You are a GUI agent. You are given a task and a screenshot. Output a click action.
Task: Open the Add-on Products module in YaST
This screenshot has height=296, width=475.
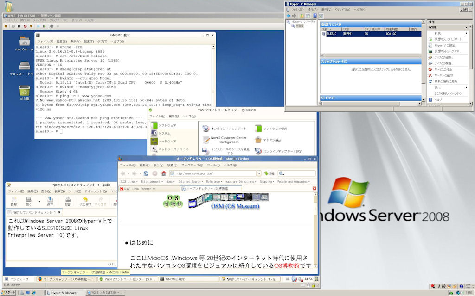(x=268, y=140)
